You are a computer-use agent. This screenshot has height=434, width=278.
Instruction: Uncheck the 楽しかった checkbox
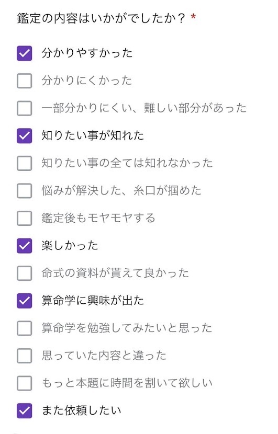point(25,246)
